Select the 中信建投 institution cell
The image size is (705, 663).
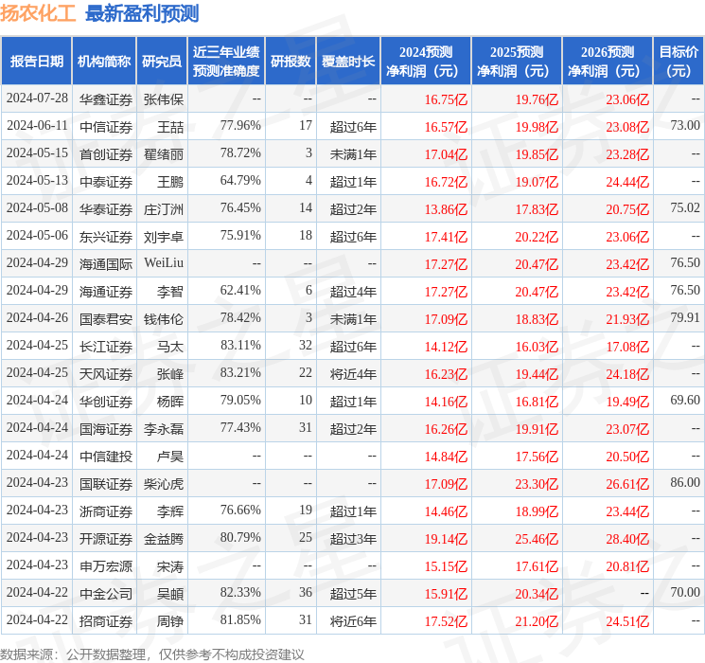(106, 457)
